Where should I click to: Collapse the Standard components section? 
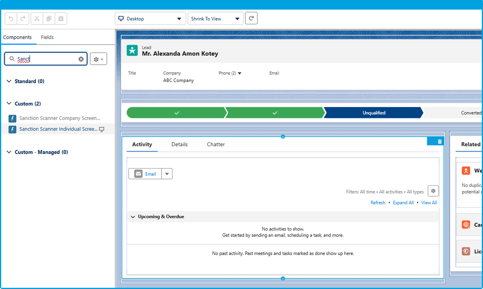(9, 81)
